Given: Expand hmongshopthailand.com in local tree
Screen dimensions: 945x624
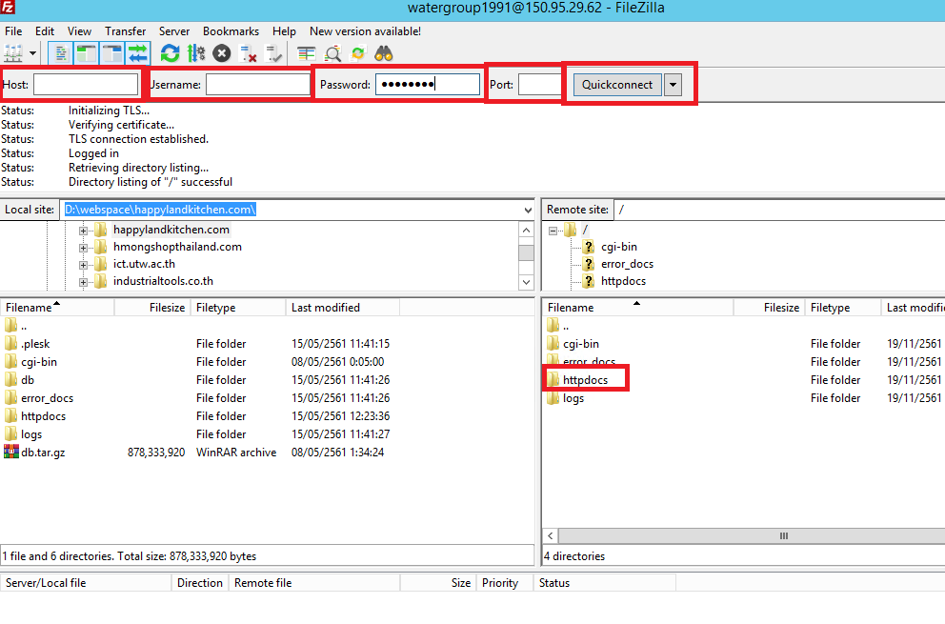Looking at the screenshot, I should point(83,248).
